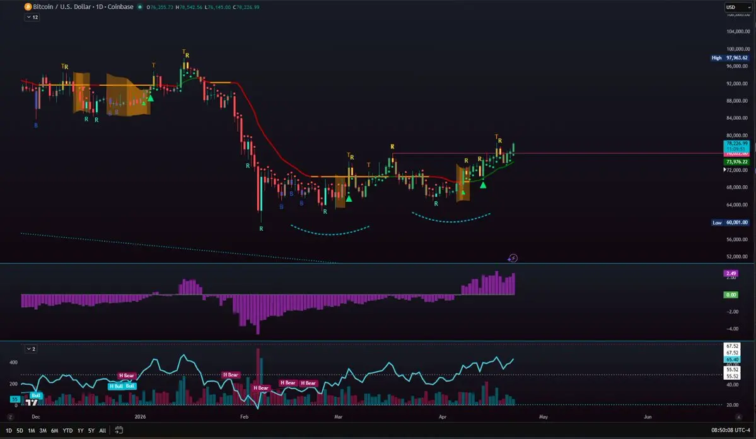Select the 5D time range
Screen dimensions: 756x439
coord(20,430)
